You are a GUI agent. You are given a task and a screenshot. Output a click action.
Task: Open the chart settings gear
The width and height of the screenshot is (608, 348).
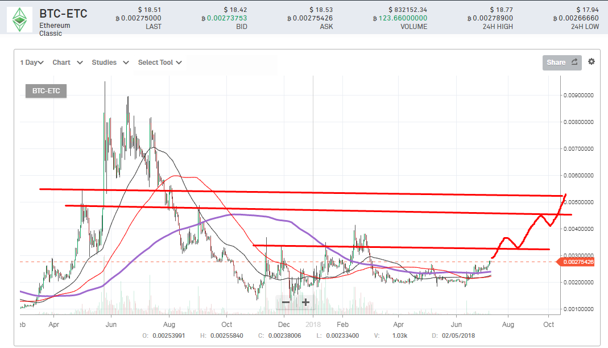pyautogui.click(x=592, y=61)
